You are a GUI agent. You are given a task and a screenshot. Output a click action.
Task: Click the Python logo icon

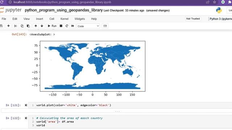coord(219,10)
